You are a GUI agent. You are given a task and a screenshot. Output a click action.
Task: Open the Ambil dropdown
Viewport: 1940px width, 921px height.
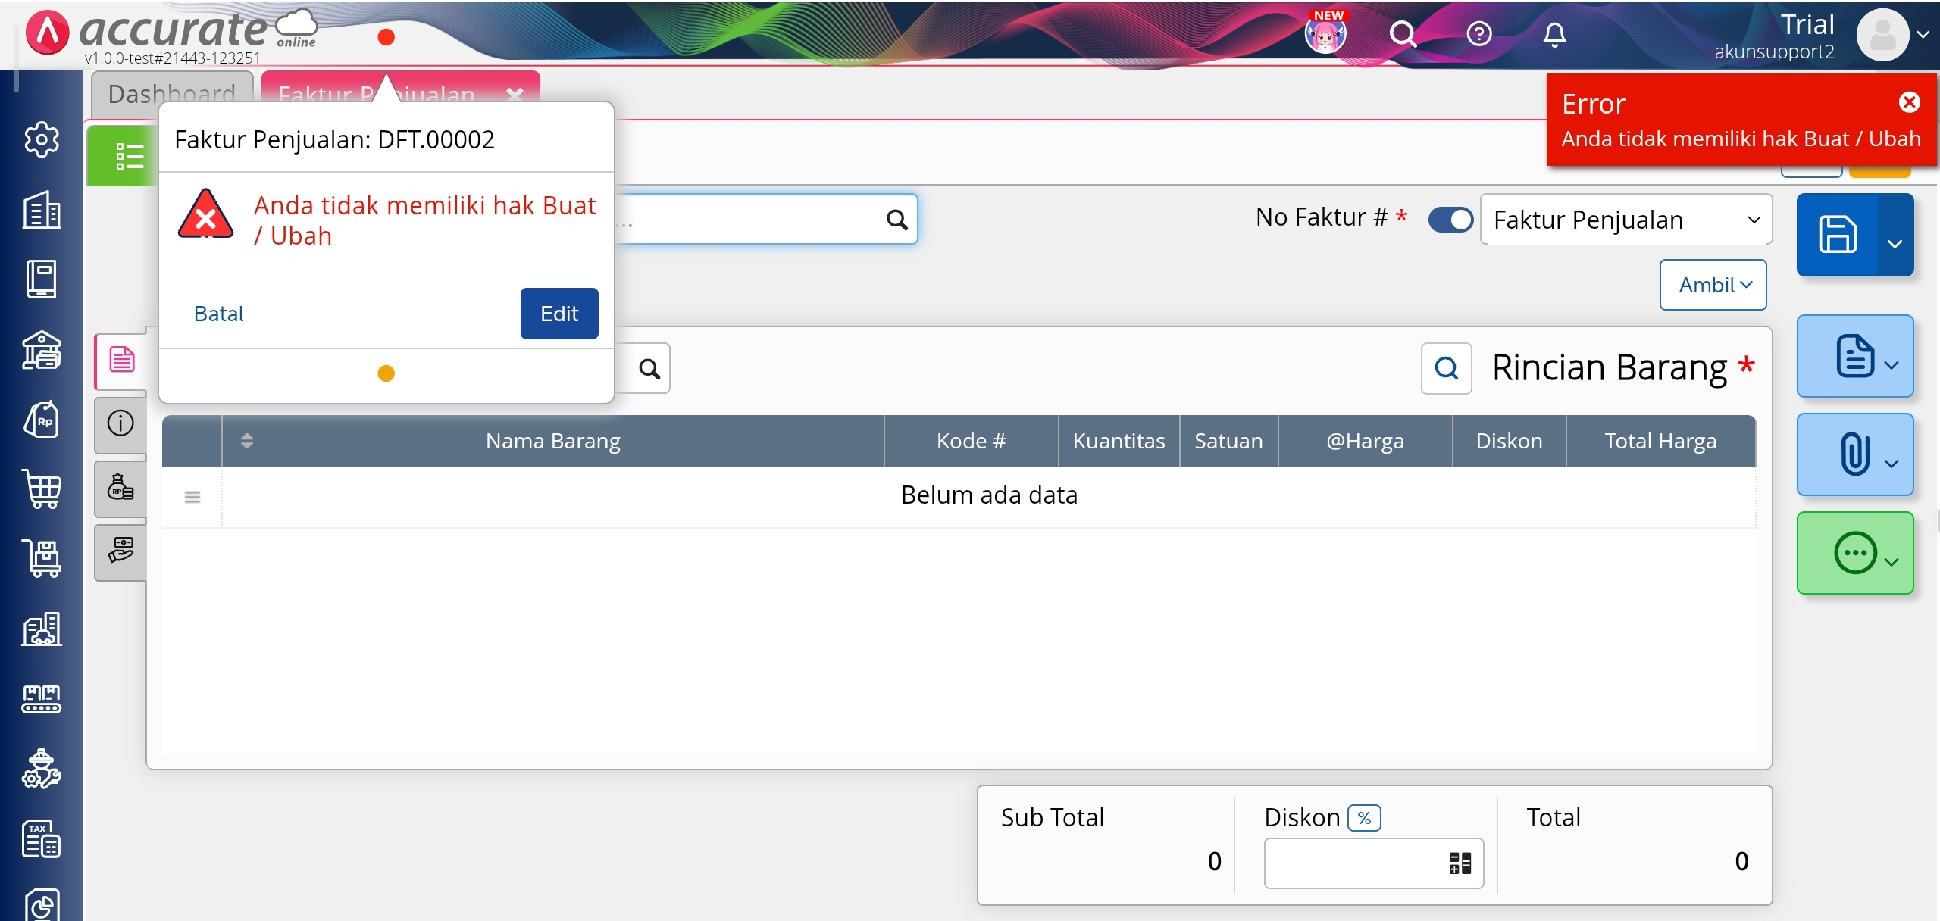point(1713,285)
